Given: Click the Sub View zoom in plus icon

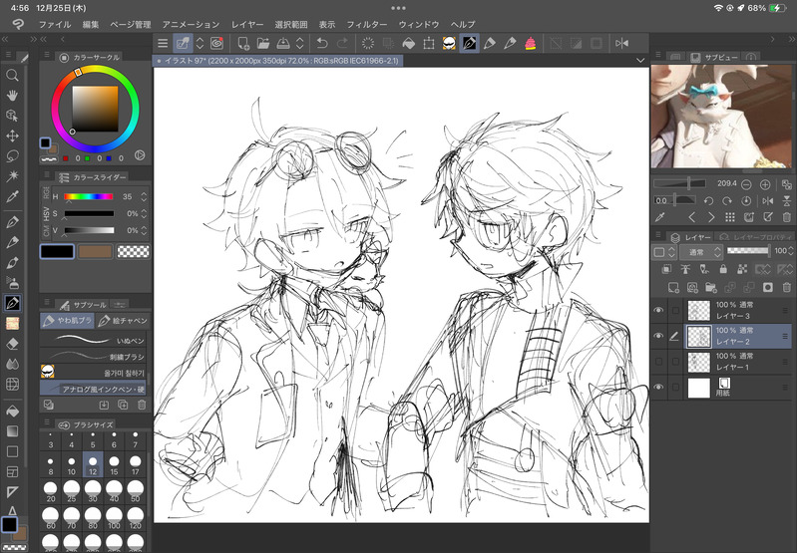Looking at the screenshot, I should point(764,184).
